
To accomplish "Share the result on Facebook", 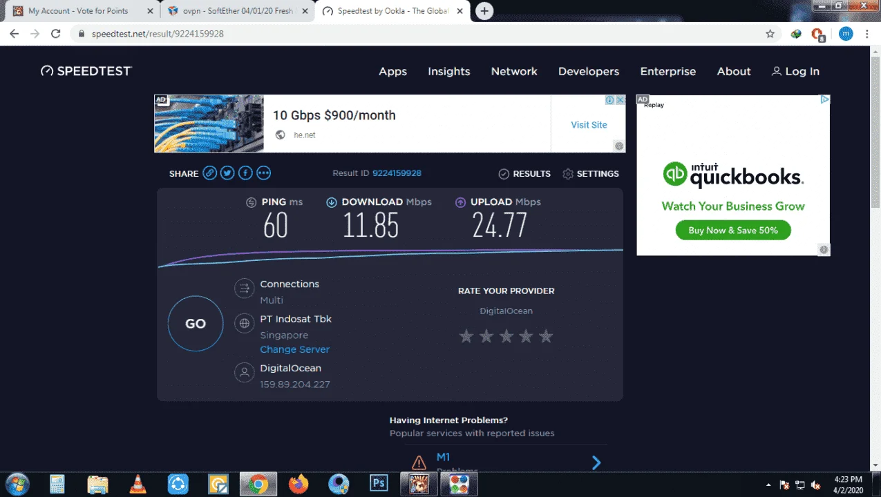I will point(245,173).
